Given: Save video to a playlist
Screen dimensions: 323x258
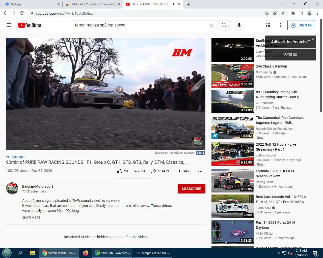Looking at the screenshot, I should [x=183, y=171].
